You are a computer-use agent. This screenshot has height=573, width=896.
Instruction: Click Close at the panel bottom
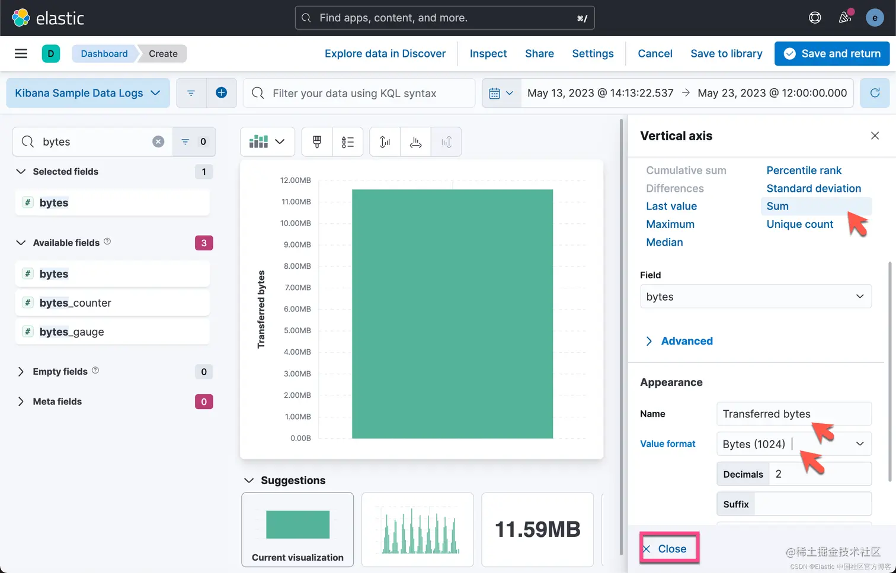tap(670, 548)
